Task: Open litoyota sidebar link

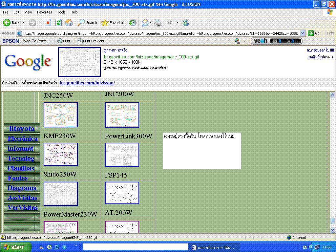Action: tap(22, 128)
